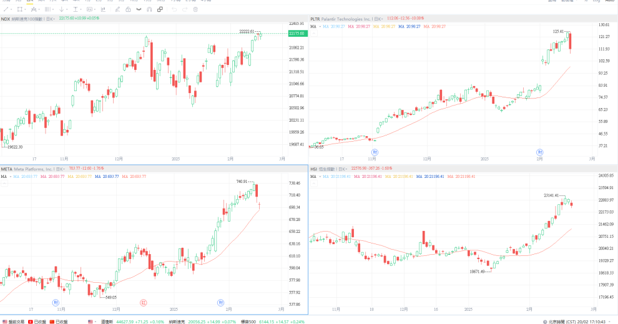Click the Hong Kong flag market status

tap(37, 322)
